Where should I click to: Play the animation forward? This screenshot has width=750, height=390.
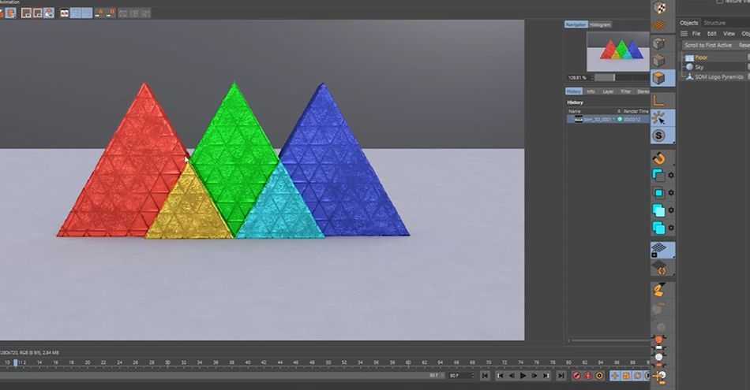[523, 376]
